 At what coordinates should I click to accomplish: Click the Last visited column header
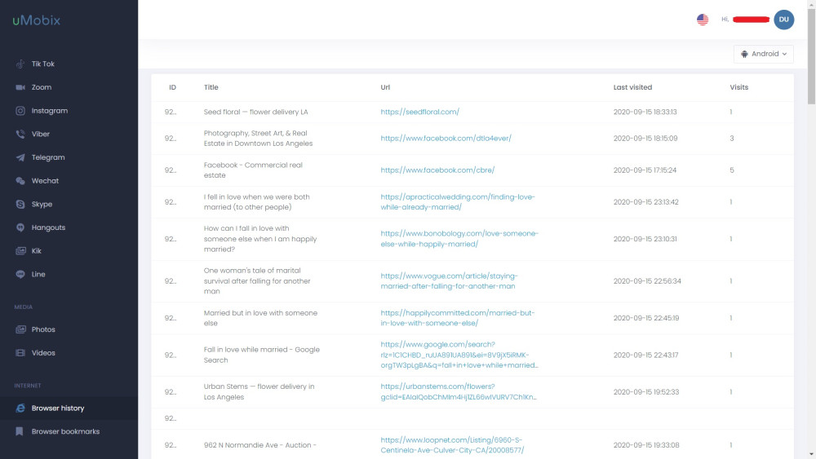click(632, 87)
